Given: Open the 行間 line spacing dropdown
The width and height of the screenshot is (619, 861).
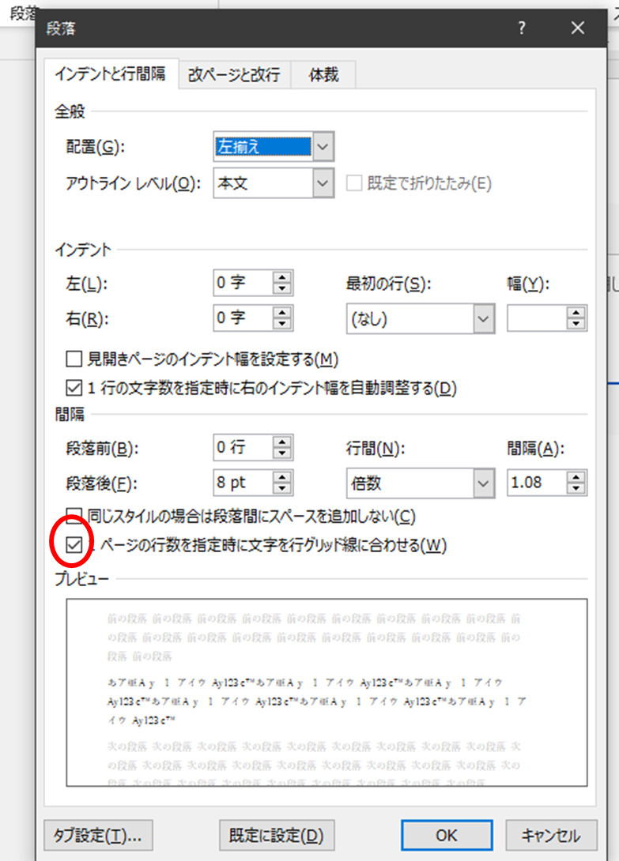Looking at the screenshot, I should click(x=483, y=483).
